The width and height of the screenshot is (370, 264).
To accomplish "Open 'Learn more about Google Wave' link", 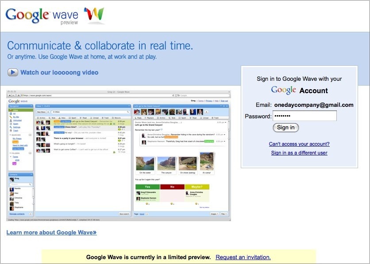I will (51, 233).
